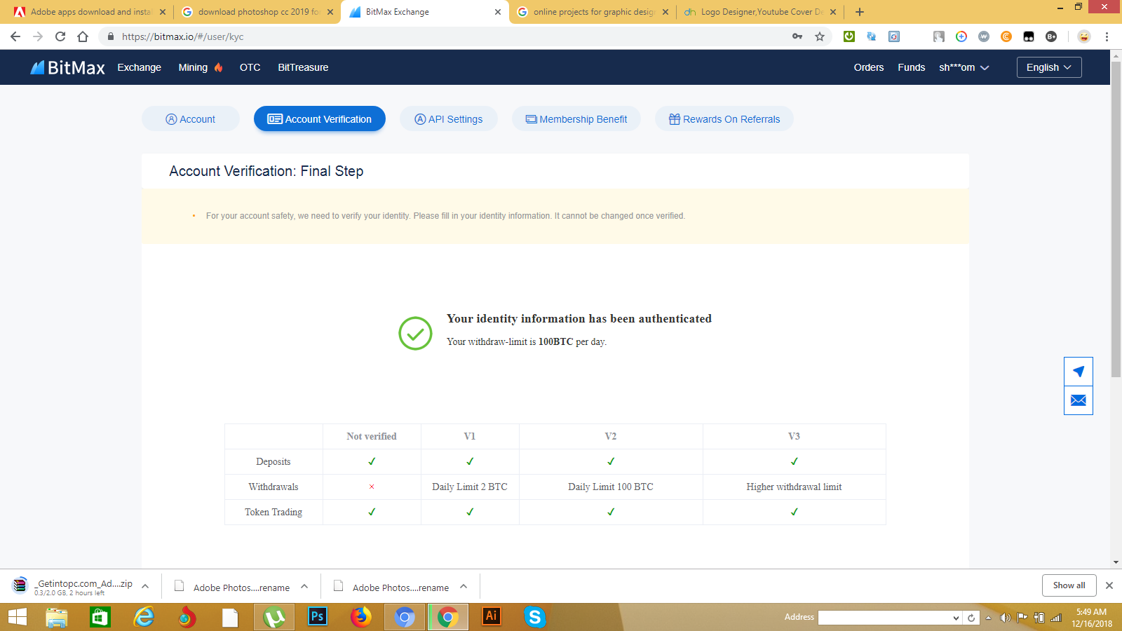
Task: Open the Rewards On Referrals tab
Action: pyautogui.click(x=724, y=119)
